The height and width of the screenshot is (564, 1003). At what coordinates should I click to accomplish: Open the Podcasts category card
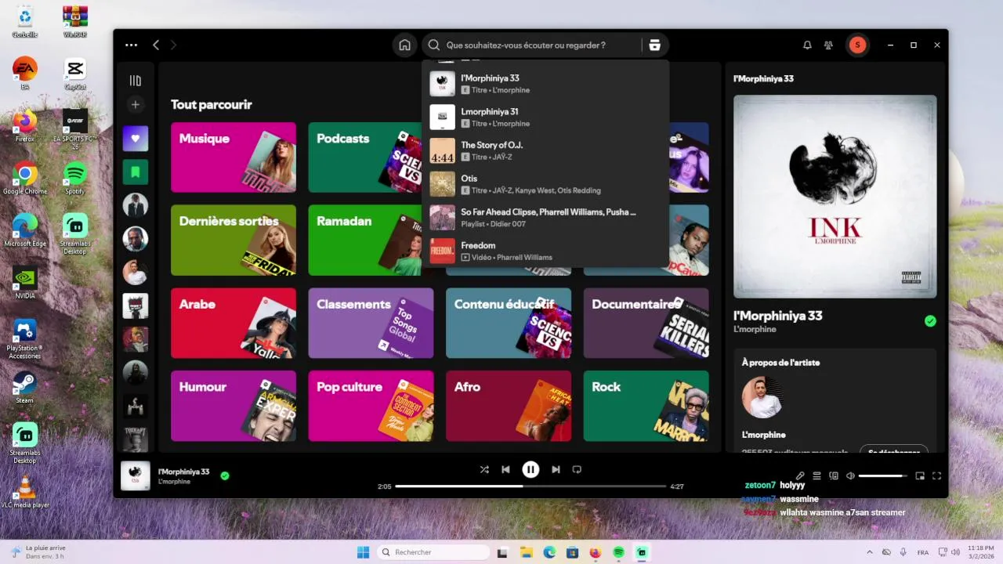click(365, 157)
